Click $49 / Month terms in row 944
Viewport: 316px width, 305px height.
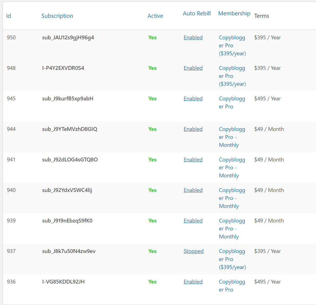click(x=269, y=129)
